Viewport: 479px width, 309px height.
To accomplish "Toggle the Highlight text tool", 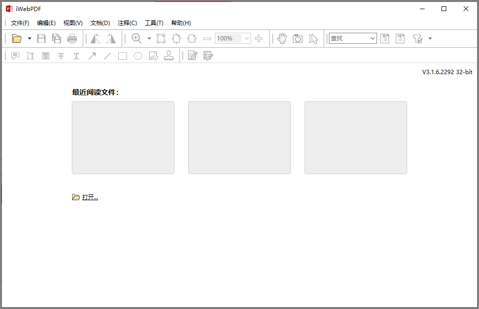I will click(46, 56).
